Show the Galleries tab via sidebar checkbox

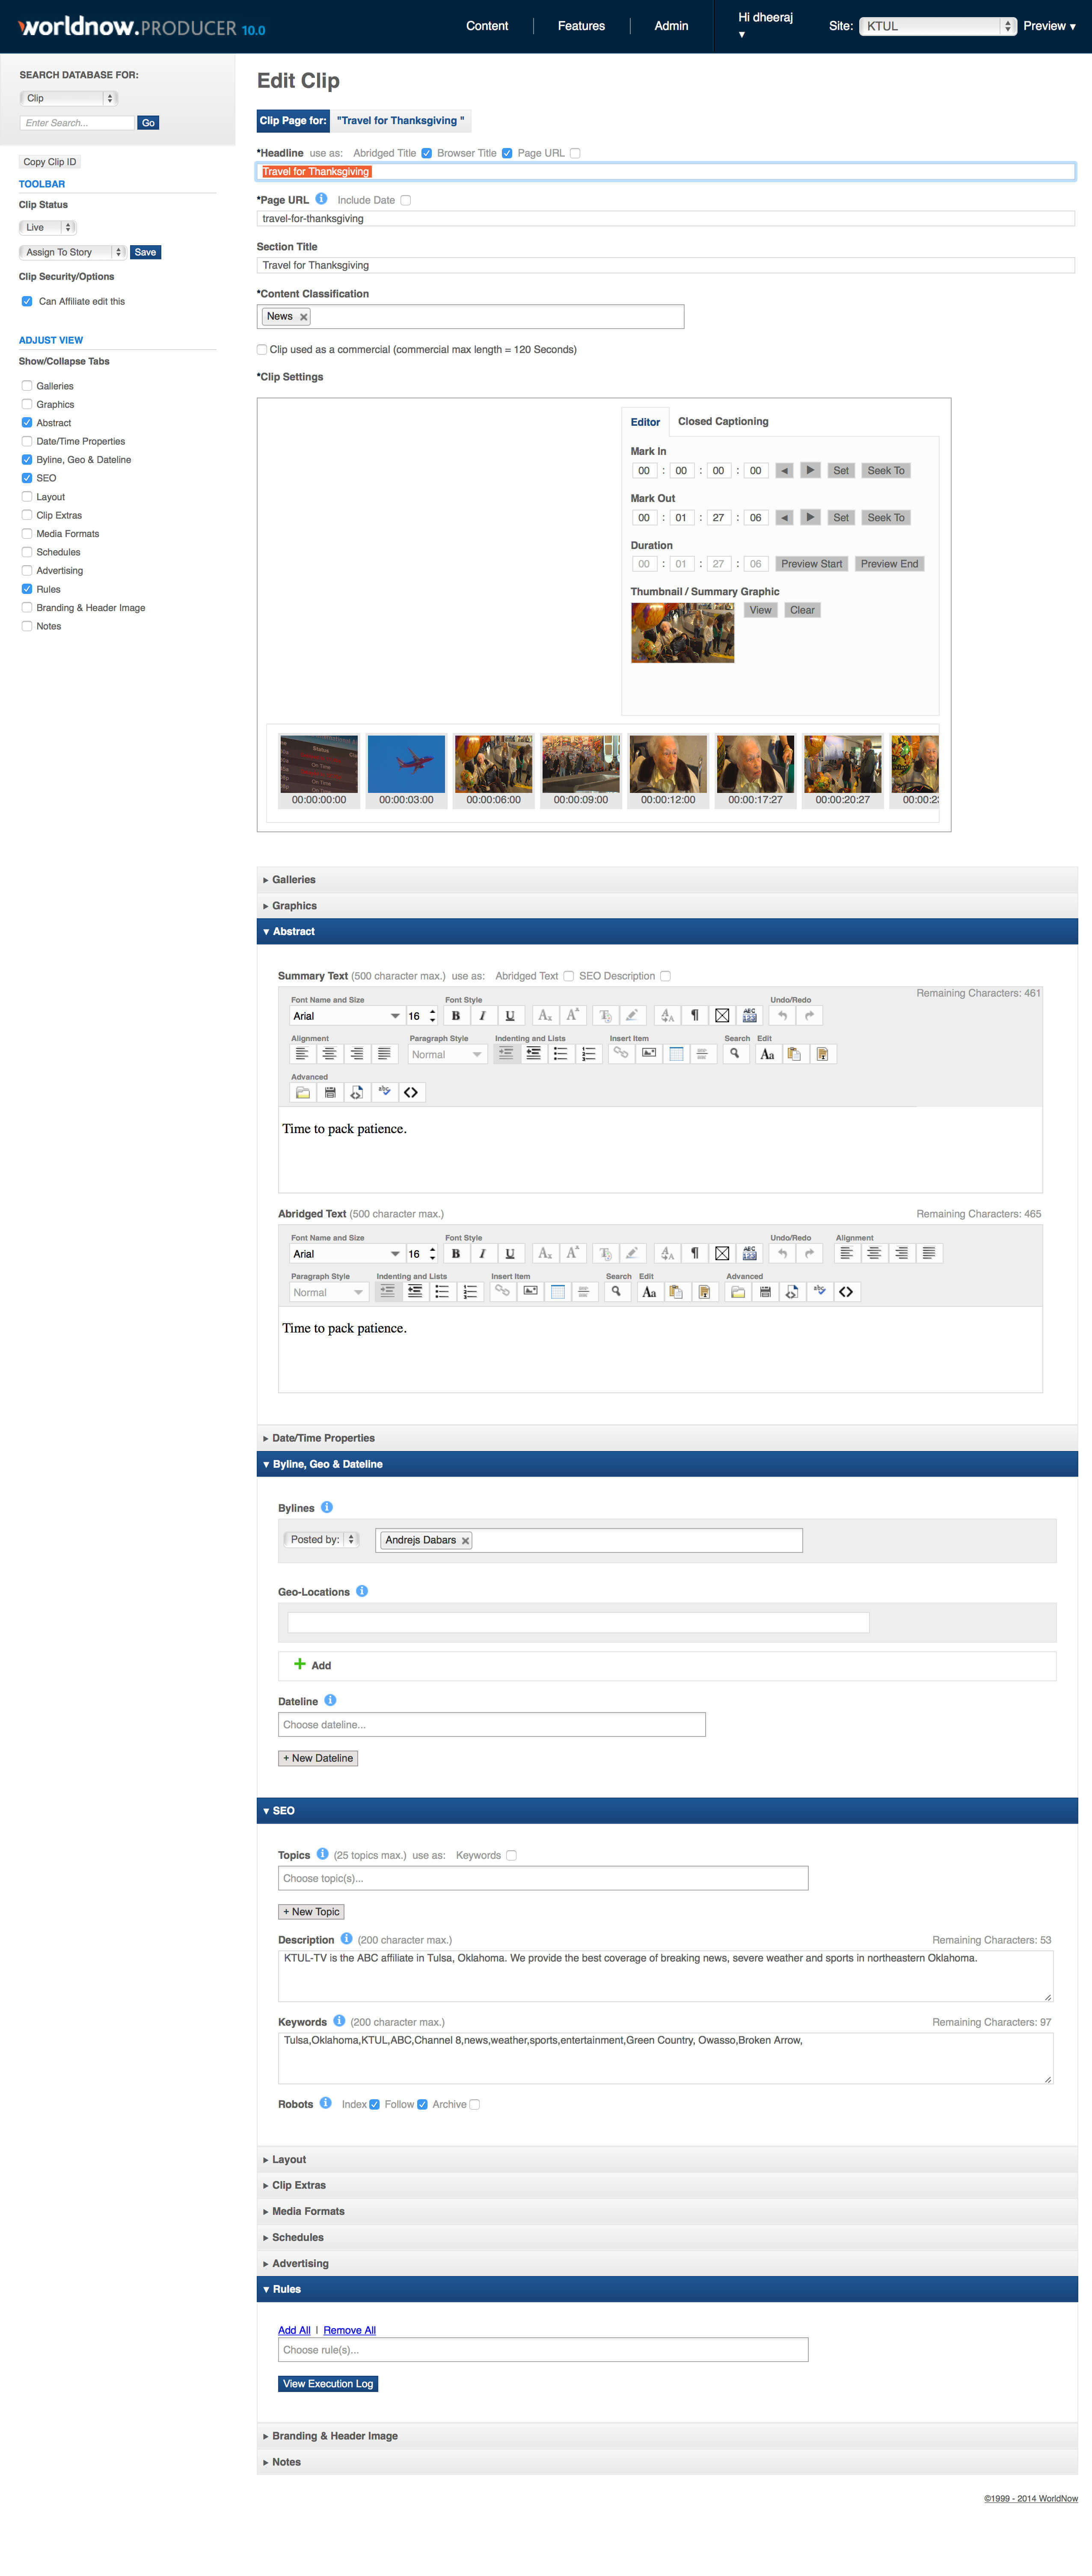[27, 386]
